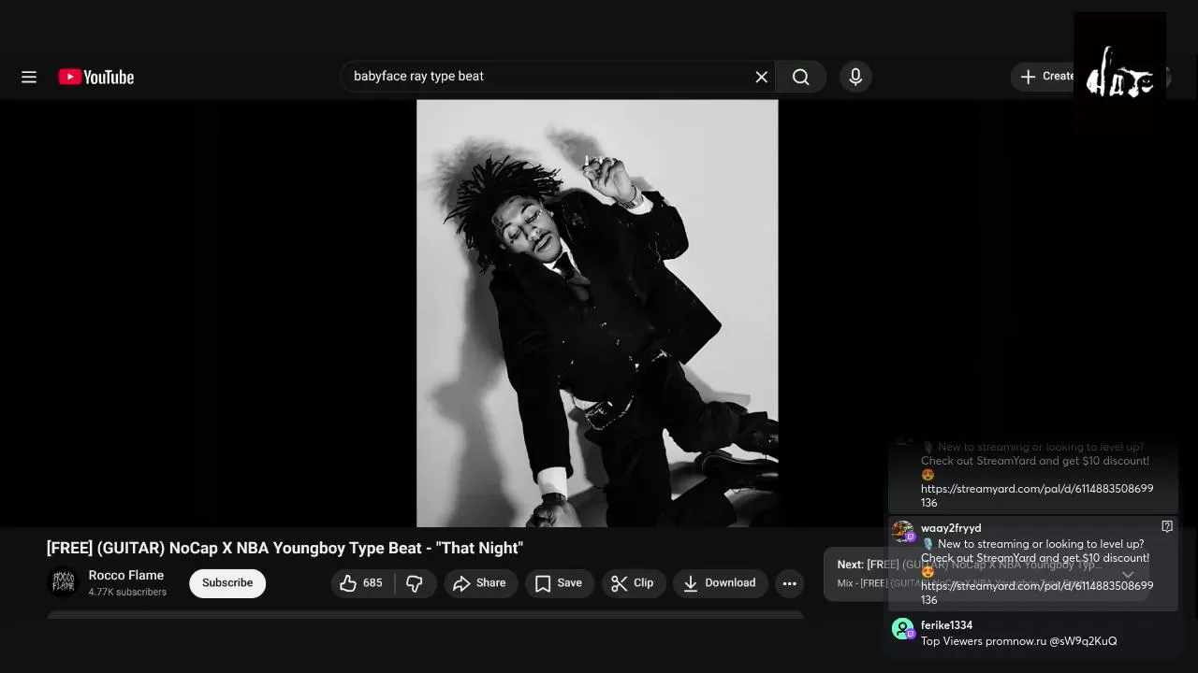Open the ferike1334 user avatar
1198x673 pixels.
[x=902, y=629]
